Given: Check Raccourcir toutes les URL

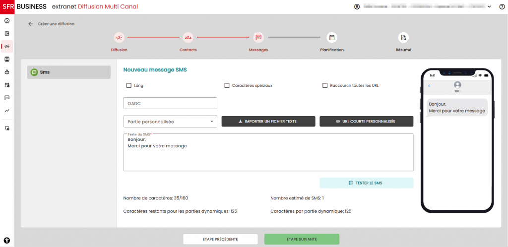Looking at the screenshot, I should point(325,85).
